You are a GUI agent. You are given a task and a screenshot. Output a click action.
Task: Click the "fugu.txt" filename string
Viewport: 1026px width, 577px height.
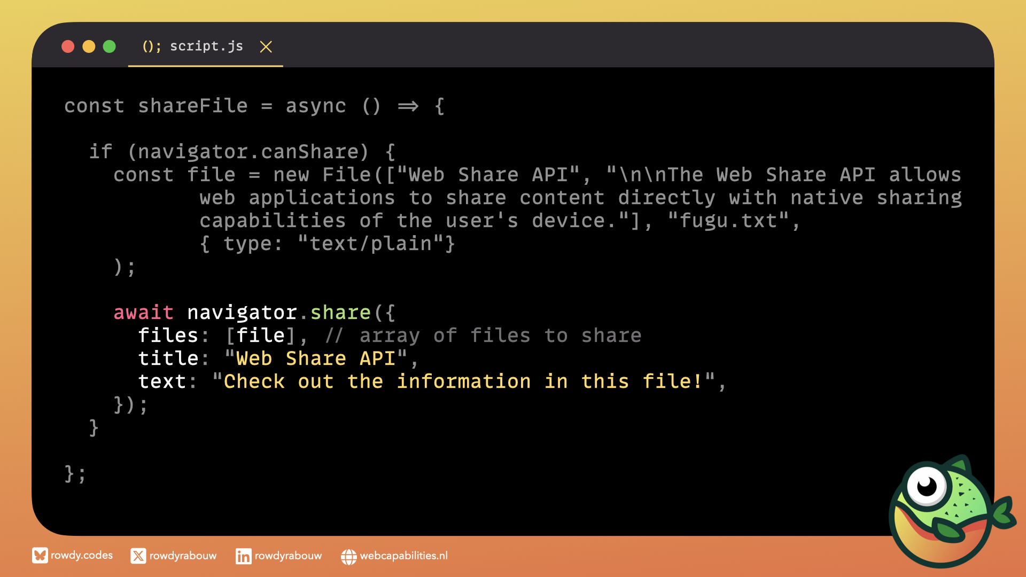point(728,221)
